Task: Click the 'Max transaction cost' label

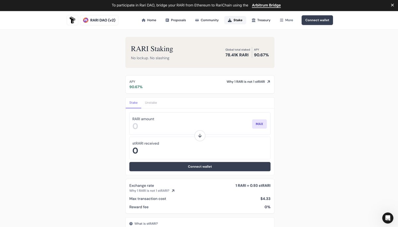Action: 148,199
